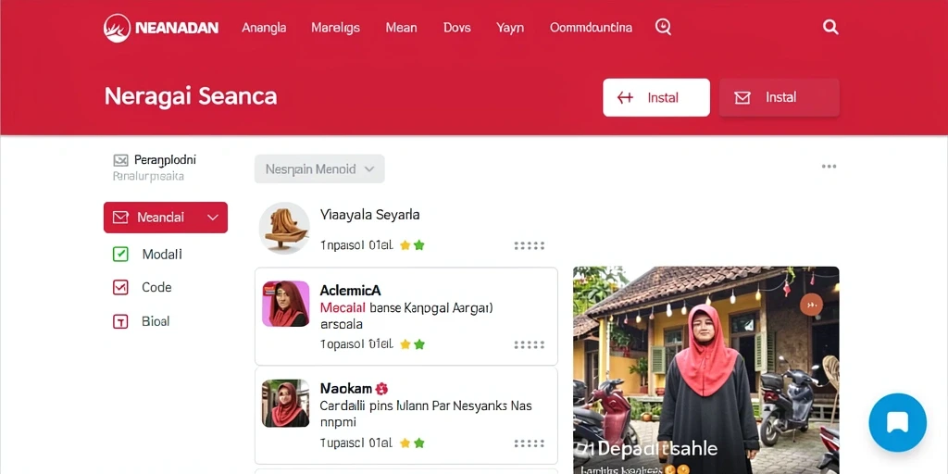Open the Oommdountina menu item
Viewport: 948px width, 474px height.
[x=591, y=27]
